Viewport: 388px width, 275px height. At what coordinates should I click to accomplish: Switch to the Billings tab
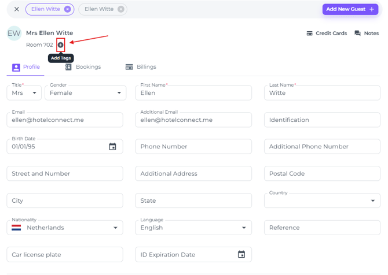141,67
